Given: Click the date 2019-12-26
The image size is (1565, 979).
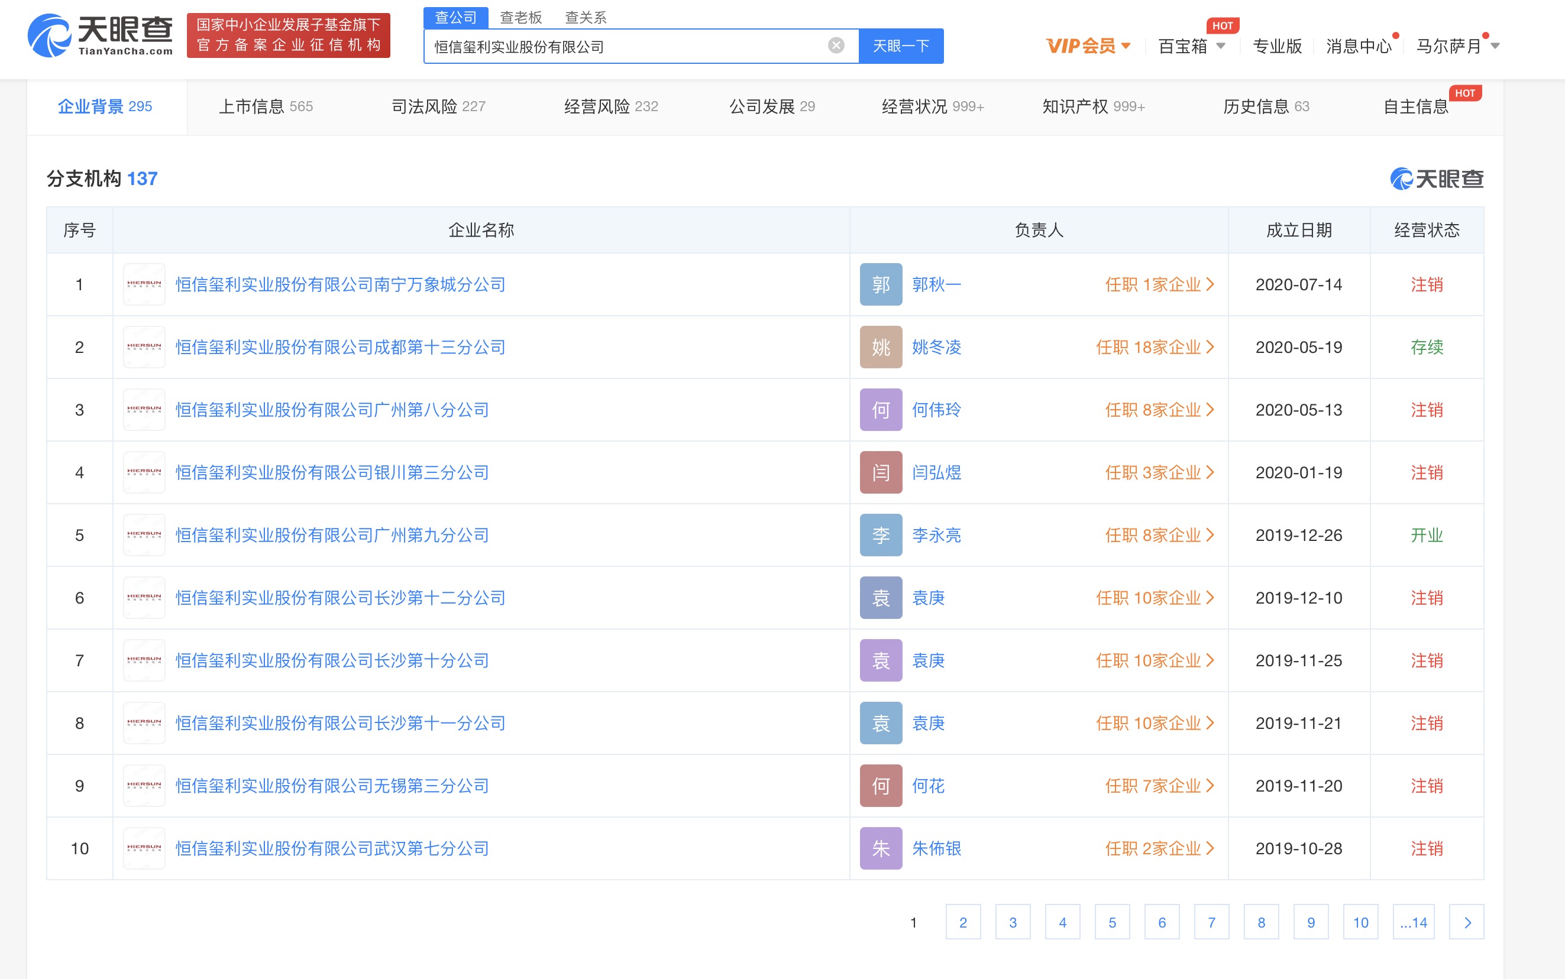Looking at the screenshot, I should [x=1298, y=535].
